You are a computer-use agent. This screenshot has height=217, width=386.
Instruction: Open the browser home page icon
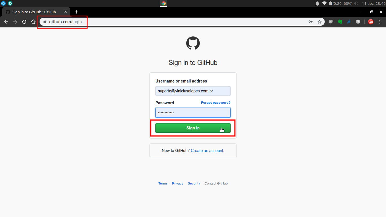pos(33,22)
